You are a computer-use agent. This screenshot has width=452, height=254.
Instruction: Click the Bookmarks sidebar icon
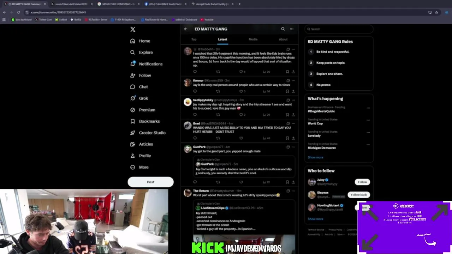132,121
